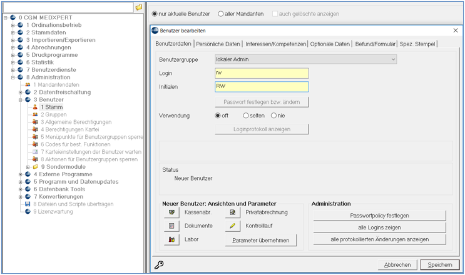Image resolution: width=465 pixels, height=275 pixels.
Task: Open the Benutzergruppe dropdown
Action: 393,59
